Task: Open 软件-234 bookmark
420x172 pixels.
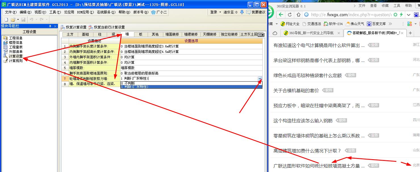Action: click(x=333, y=24)
